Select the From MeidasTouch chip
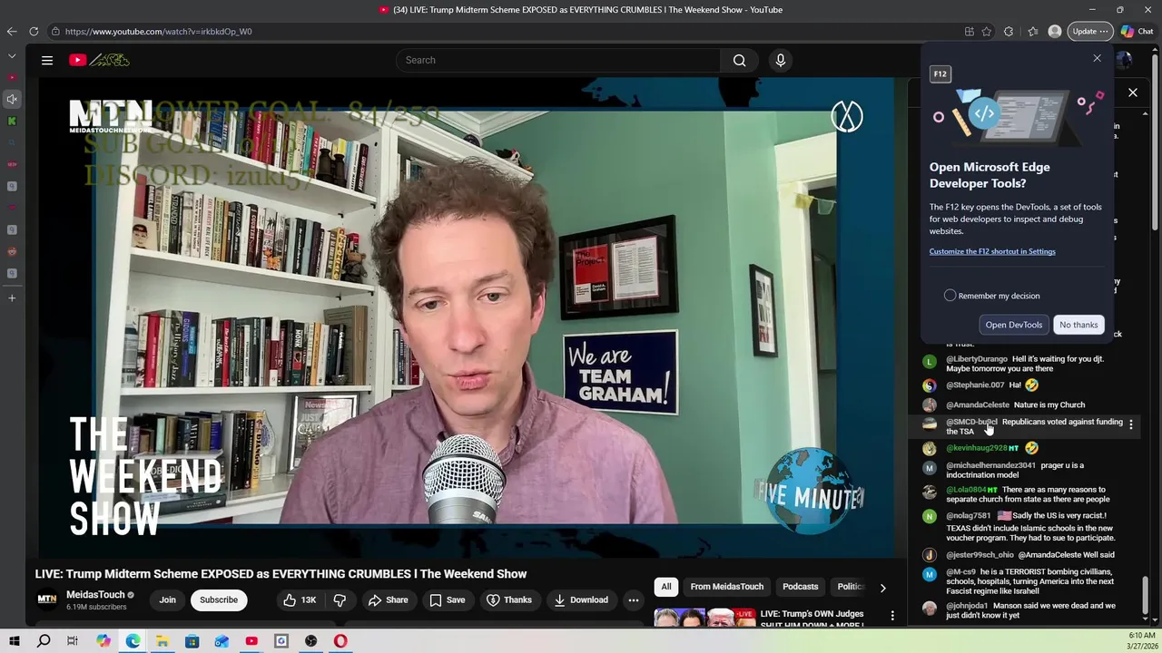 [726, 587]
